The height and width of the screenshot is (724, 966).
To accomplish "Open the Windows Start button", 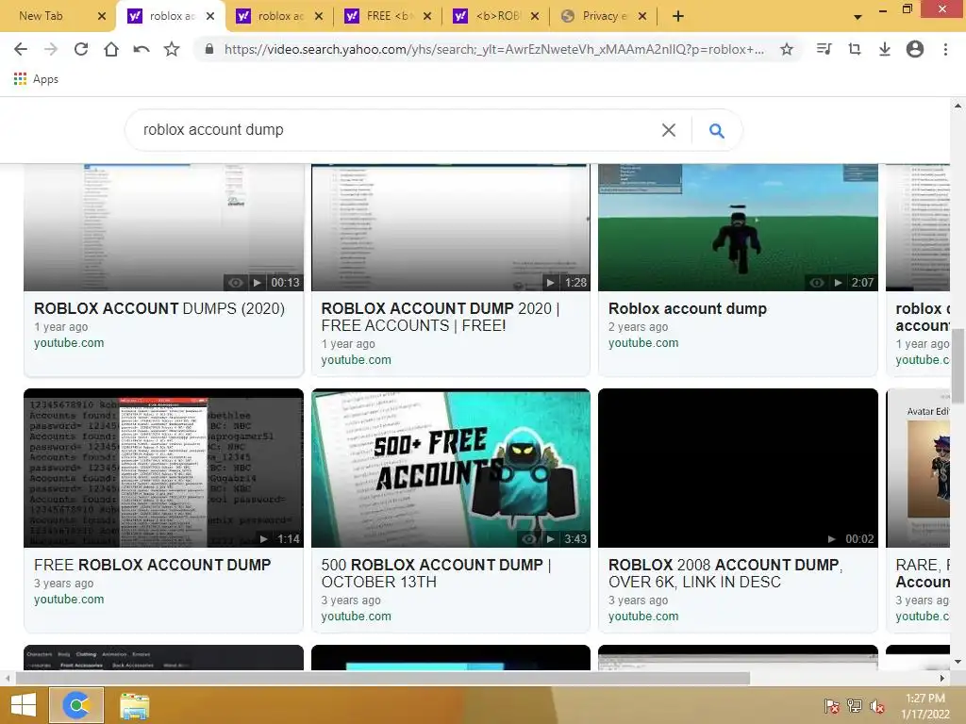I will pyautogui.click(x=24, y=705).
